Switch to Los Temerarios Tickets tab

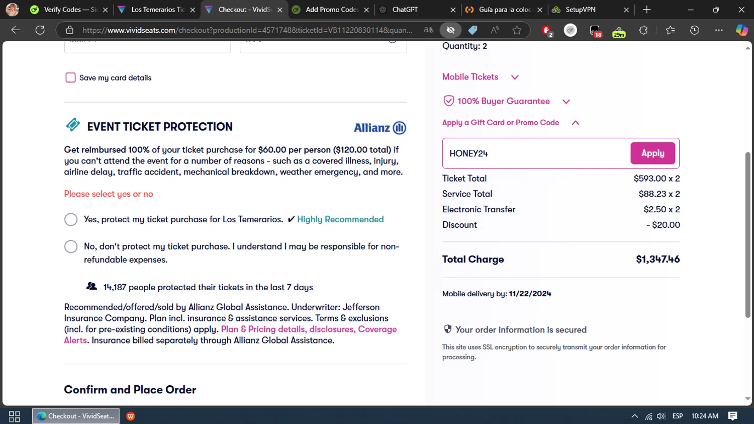[x=157, y=10]
